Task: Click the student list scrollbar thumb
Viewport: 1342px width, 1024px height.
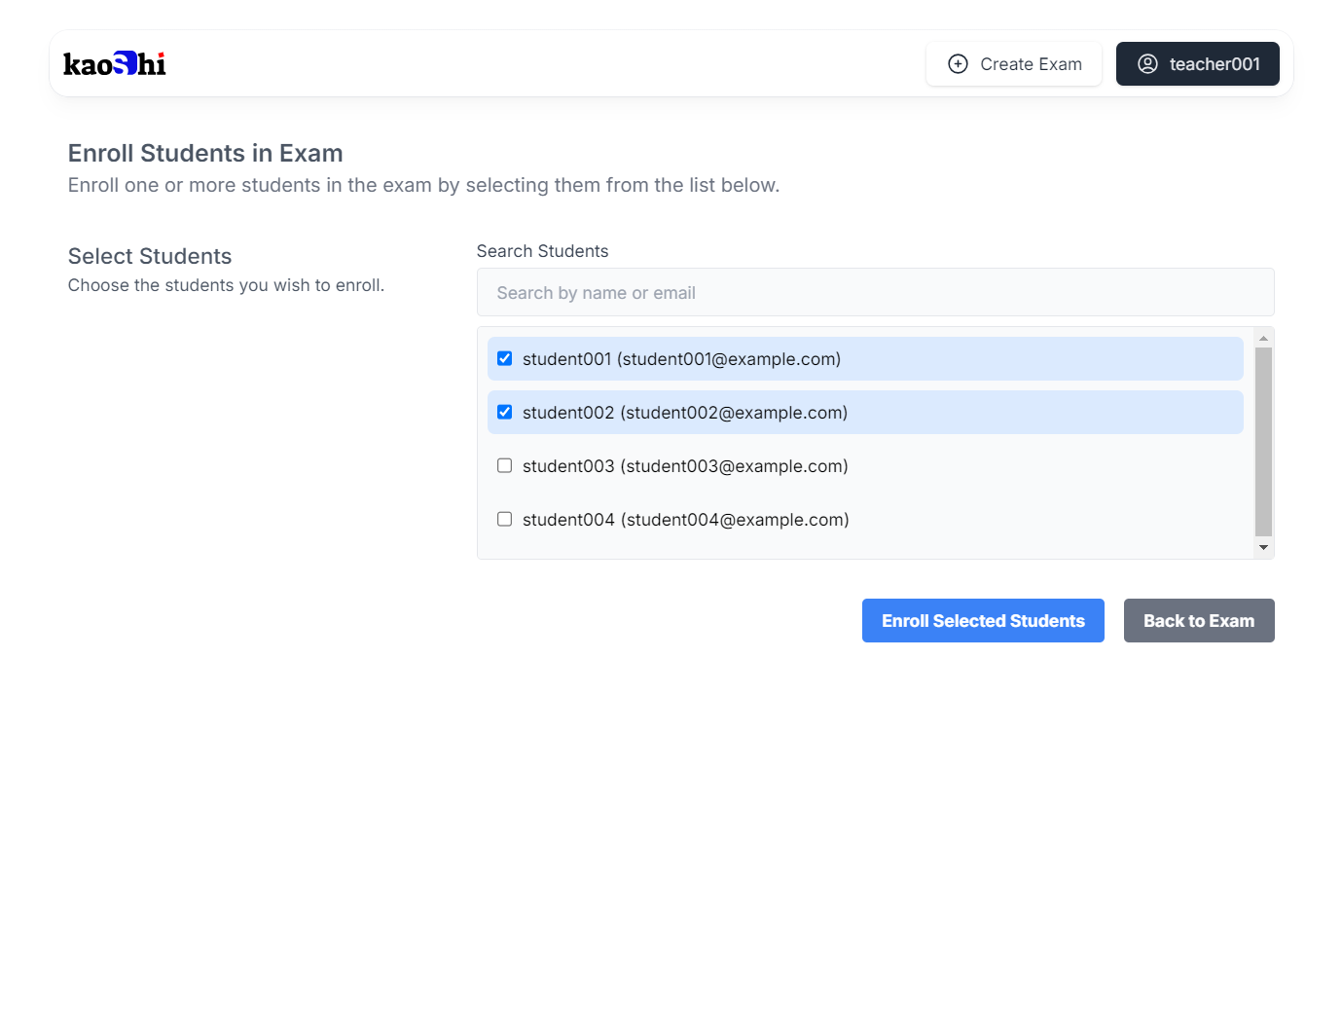Action: (x=1263, y=442)
